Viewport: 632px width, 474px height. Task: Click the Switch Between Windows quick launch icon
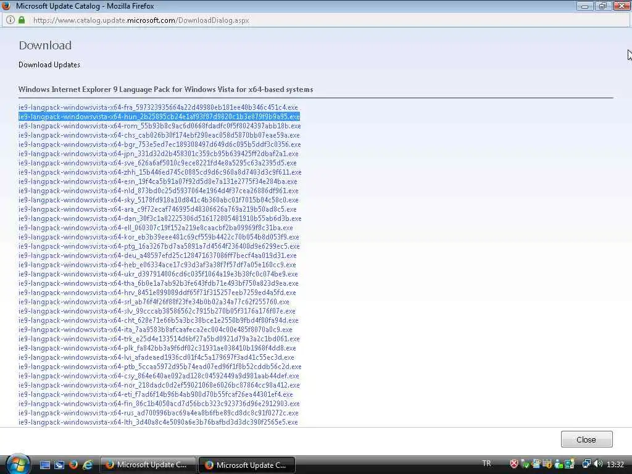pos(59,465)
